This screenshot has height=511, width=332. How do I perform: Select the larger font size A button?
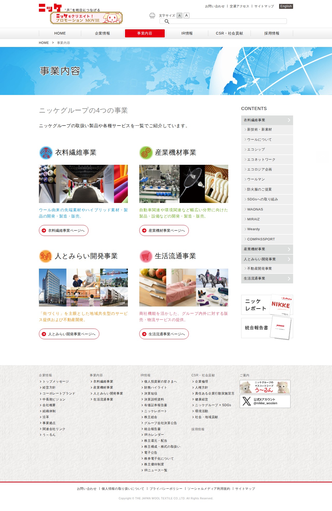point(186,16)
